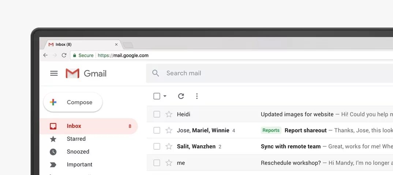Screen dimensions: 393x175
Task: Click the Starred star icon in sidebar
Action: [53, 139]
